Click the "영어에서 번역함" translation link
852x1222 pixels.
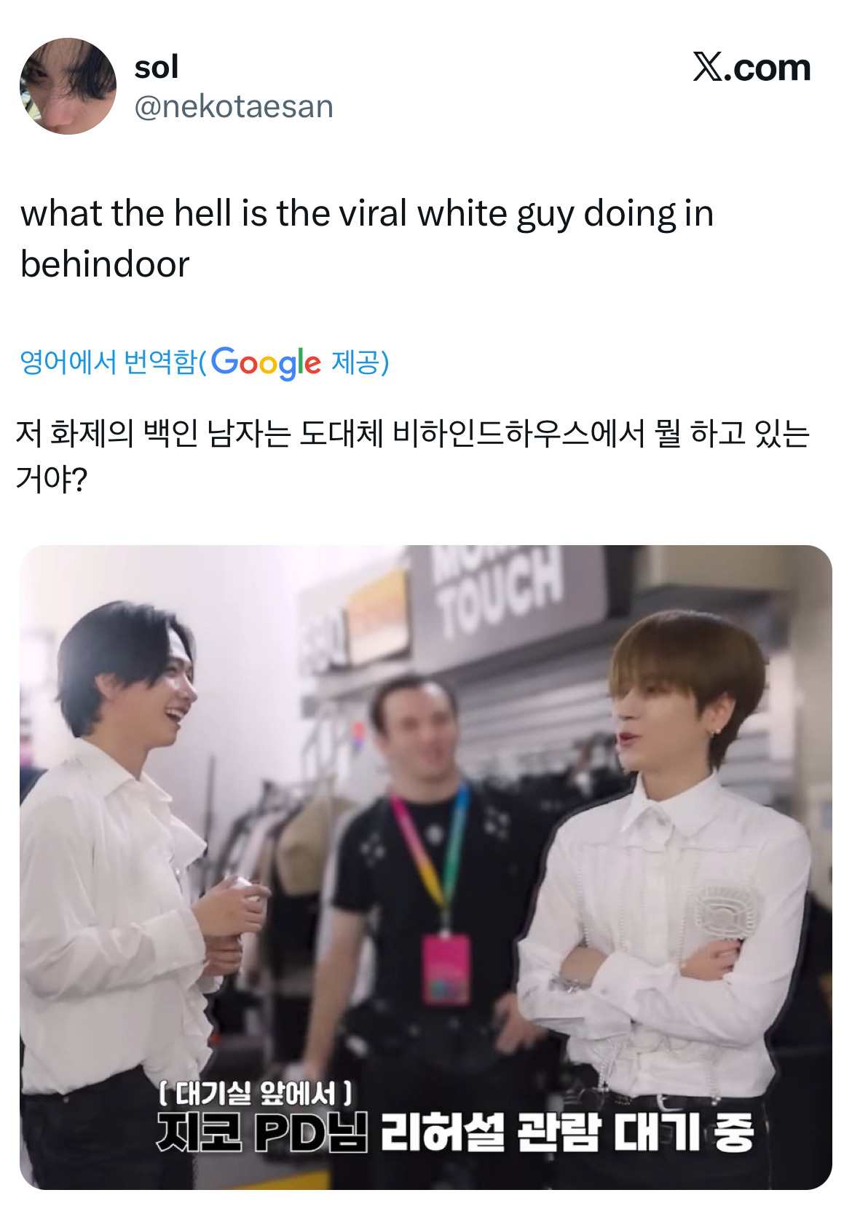[x=109, y=362]
